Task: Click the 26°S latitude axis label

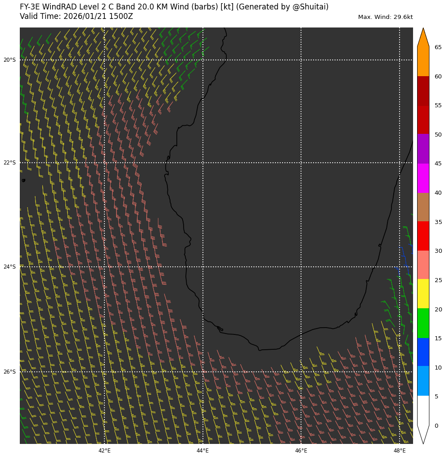Action: 9,372
